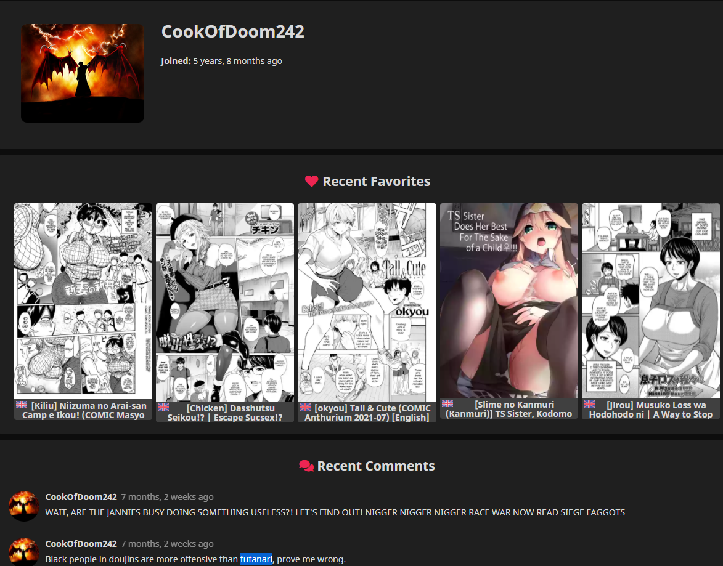The width and height of the screenshot is (723, 566).
Task: Open the '[Jirou] Musuko Loss wa Hodohodo ni' title link
Action: pyautogui.click(x=651, y=410)
